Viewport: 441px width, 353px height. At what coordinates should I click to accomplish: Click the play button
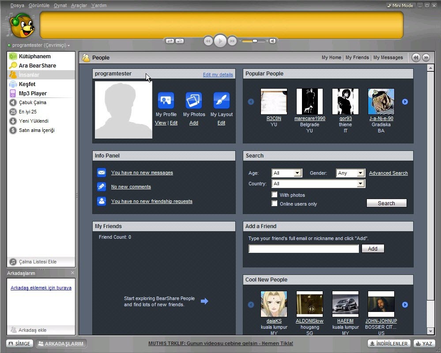(220, 41)
